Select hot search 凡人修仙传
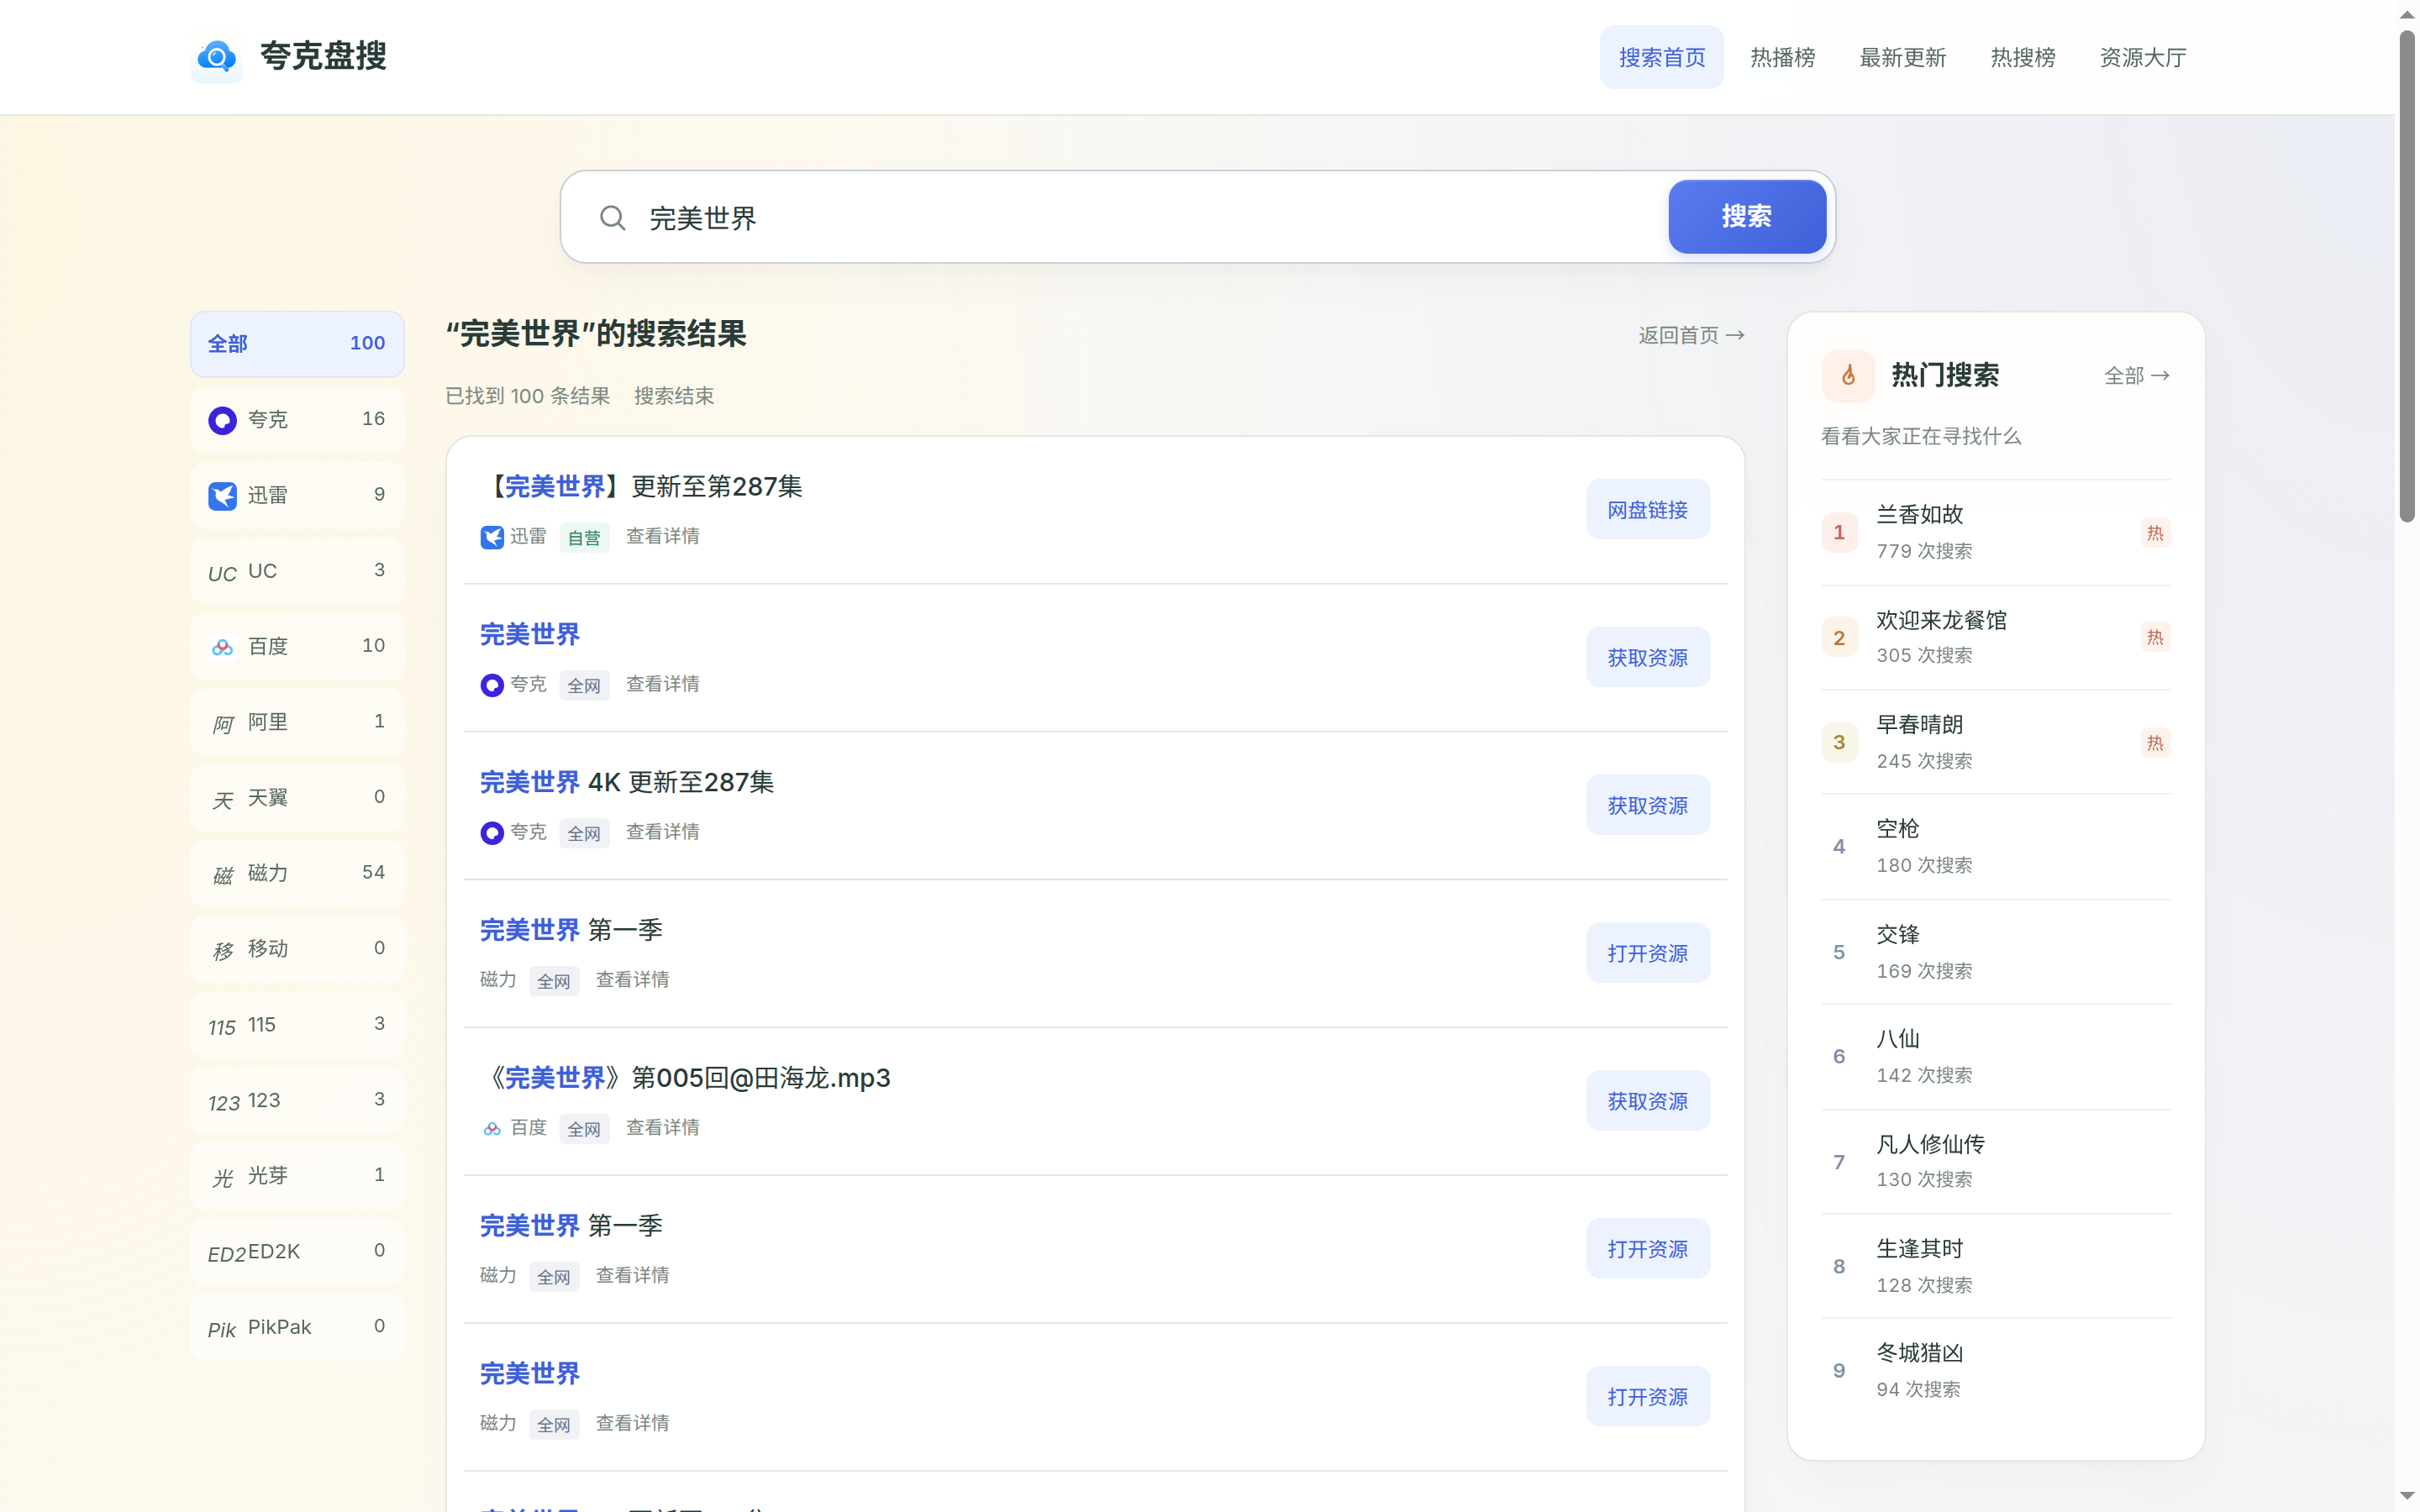Screen dimensions: 2420x1512 coord(1996,1162)
